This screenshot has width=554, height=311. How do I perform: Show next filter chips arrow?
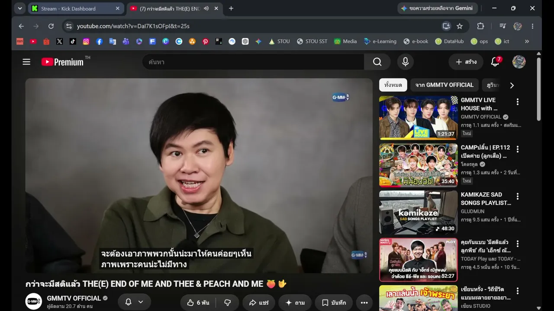(x=512, y=85)
